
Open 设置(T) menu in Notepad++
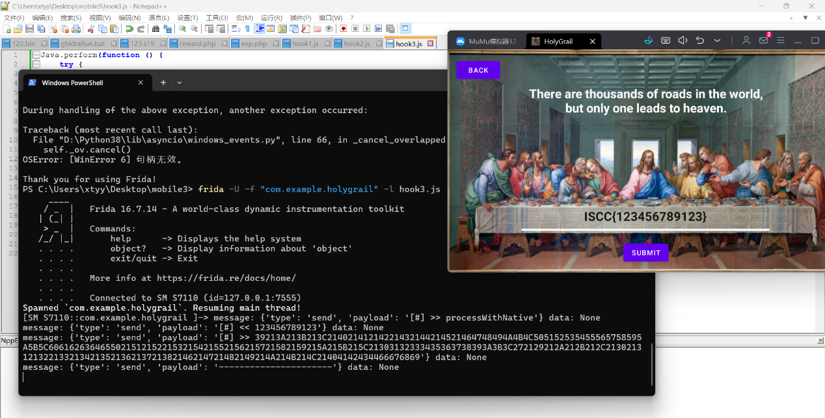click(187, 18)
